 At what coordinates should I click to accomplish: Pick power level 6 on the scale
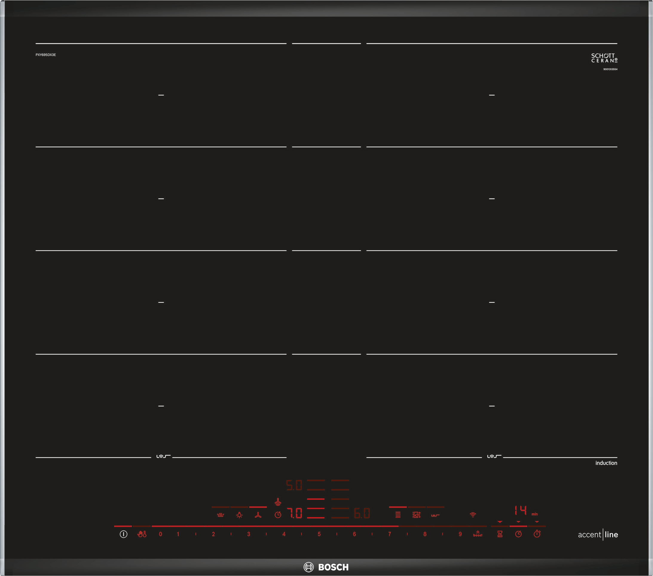(354, 534)
